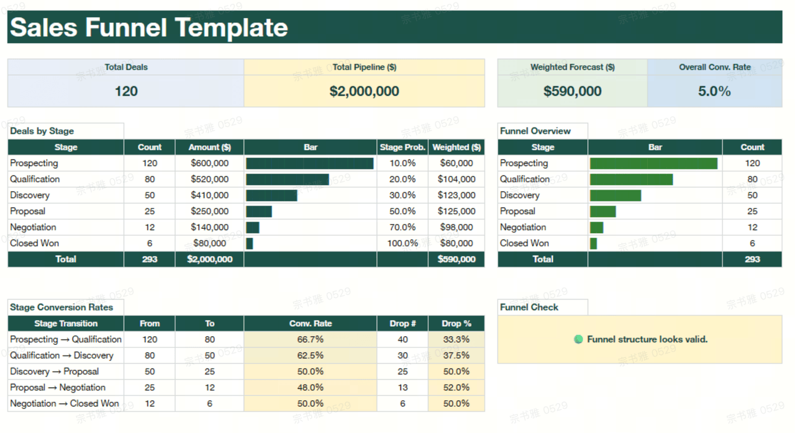
Task: Select the 48.0% conversion rate cell
Action: click(x=311, y=388)
